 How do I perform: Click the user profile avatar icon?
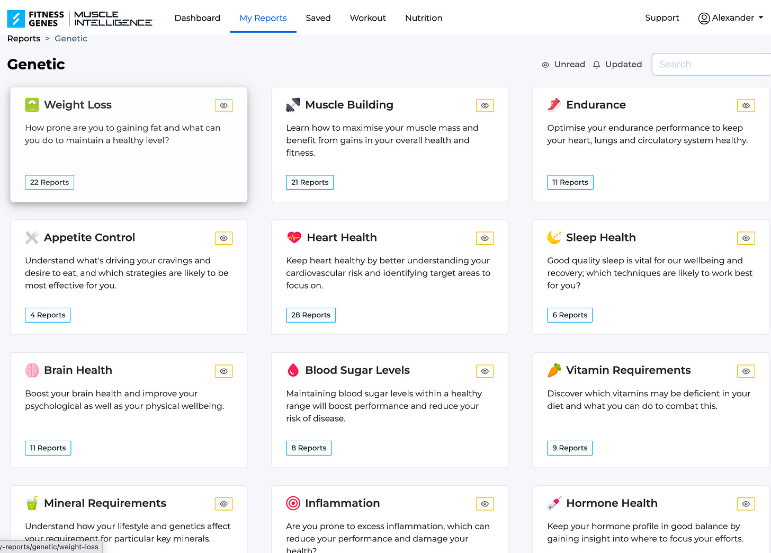click(704, 19)
